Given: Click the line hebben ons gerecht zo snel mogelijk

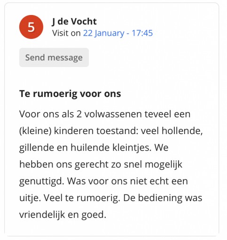Looking at the screenshot, I should 101,165.
